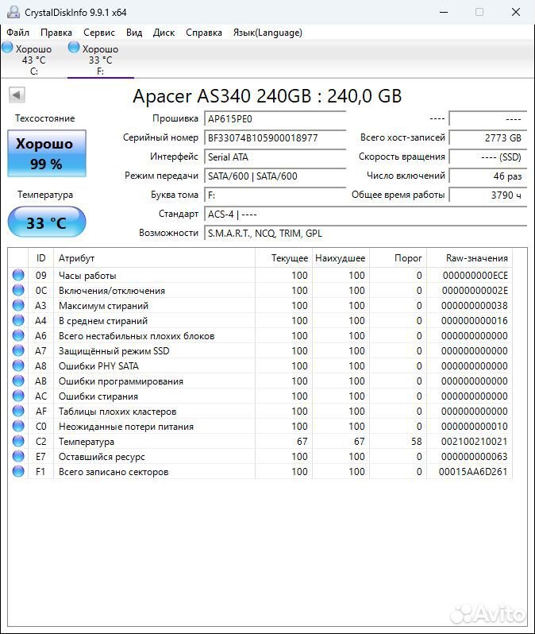
Task: Click the 33 °C temperature button
Action: coord(47,222)
